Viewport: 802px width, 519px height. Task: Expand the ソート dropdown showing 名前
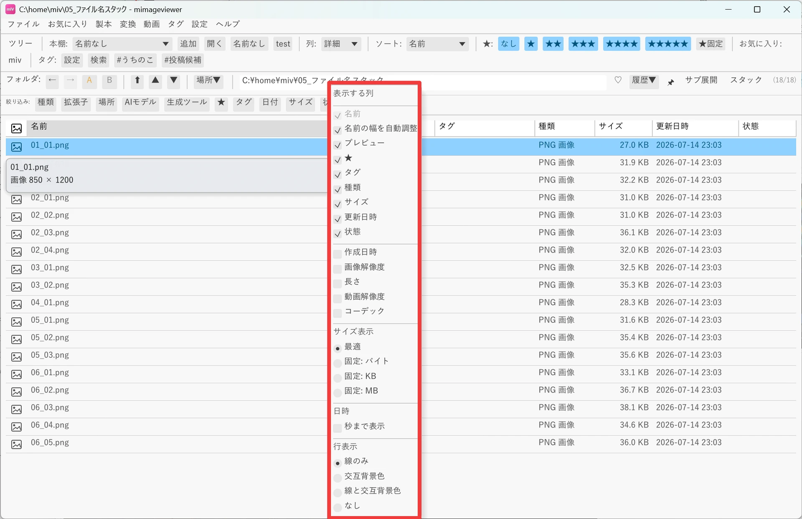[437, 44]
